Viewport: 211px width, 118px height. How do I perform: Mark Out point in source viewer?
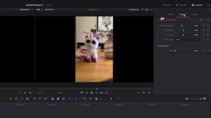(x=30, y=93)
